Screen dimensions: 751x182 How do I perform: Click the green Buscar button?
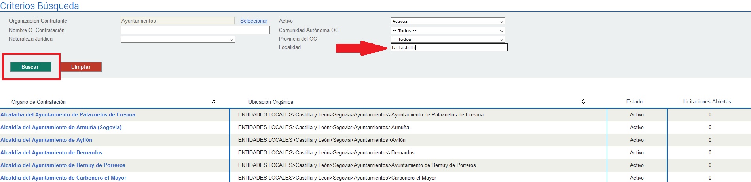point(31,67)
